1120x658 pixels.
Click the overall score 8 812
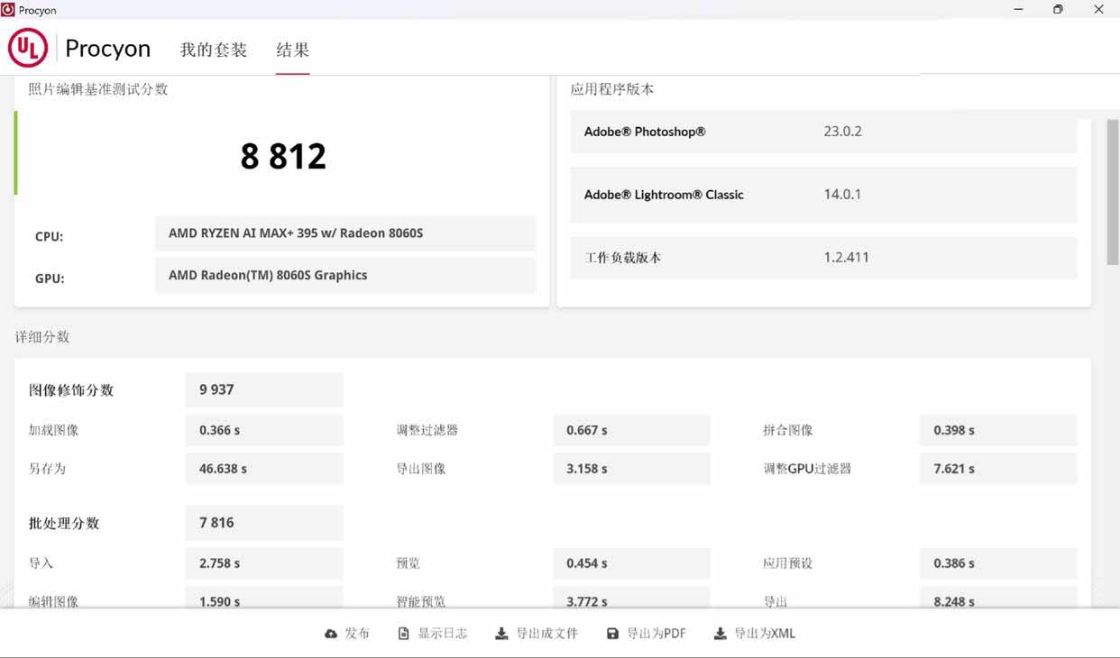click(x=283, y=156)
